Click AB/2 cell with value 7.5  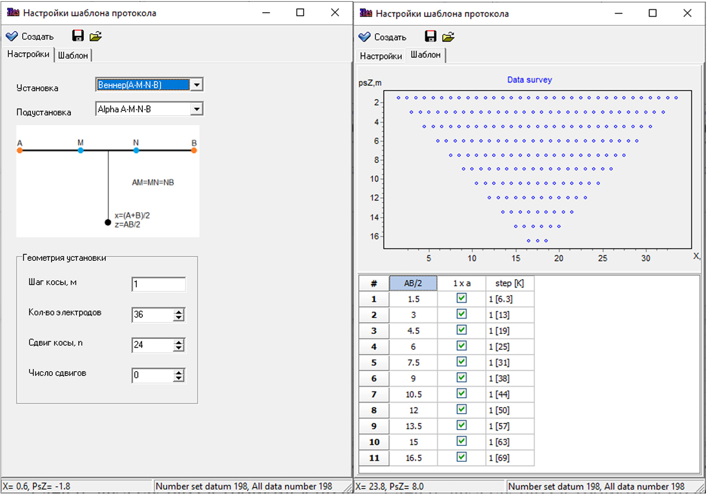coord(413,363)
